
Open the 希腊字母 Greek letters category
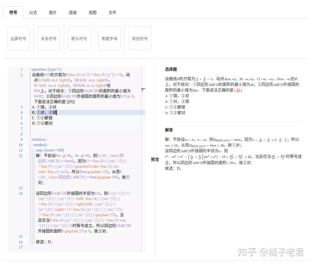tap(109, 38)
